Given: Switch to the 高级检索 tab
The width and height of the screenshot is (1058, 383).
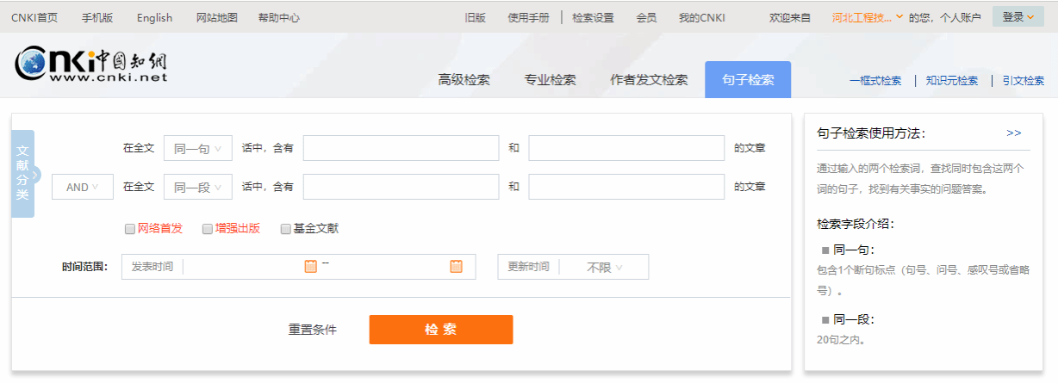Looking at the screenshot, I should 464,80.
